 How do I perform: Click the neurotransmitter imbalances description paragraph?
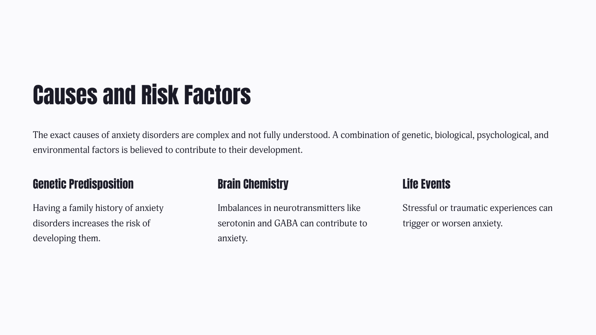pos(292,223)
